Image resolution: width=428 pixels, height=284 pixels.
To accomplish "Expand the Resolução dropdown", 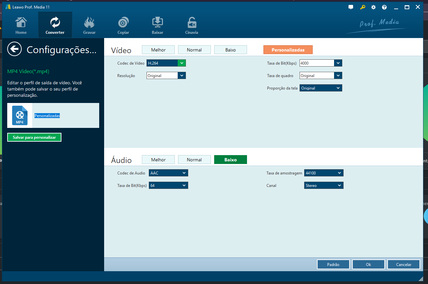I will (182, 75).
